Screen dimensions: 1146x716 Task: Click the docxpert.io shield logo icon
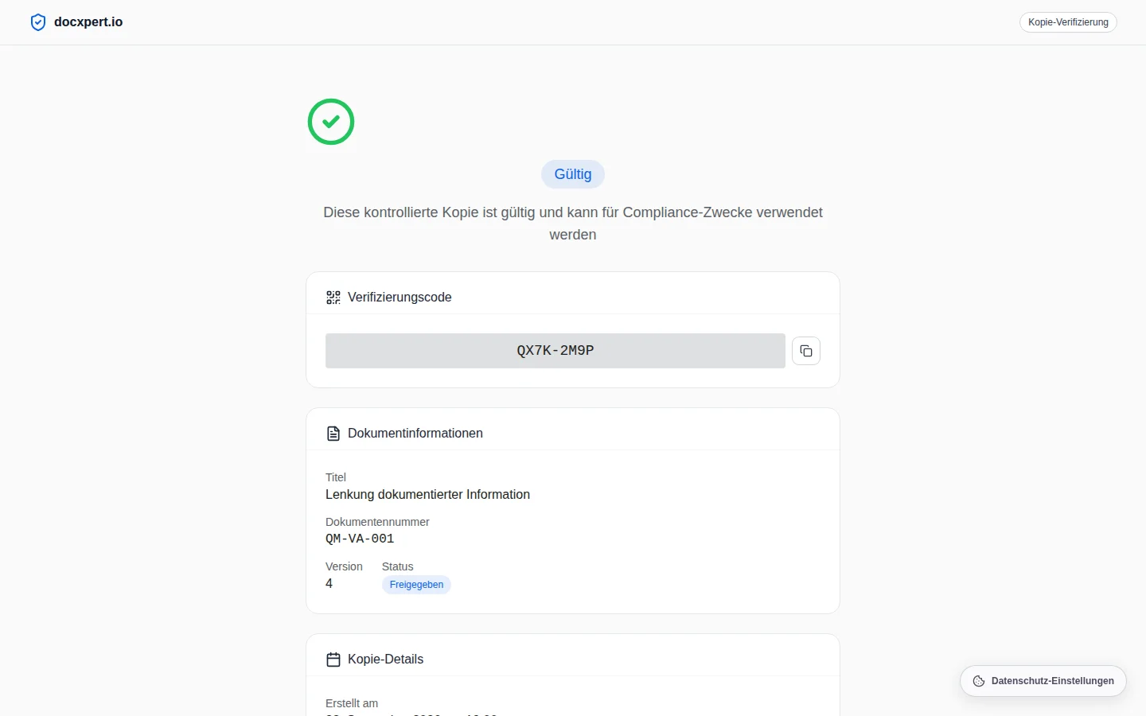pos(37,22)
